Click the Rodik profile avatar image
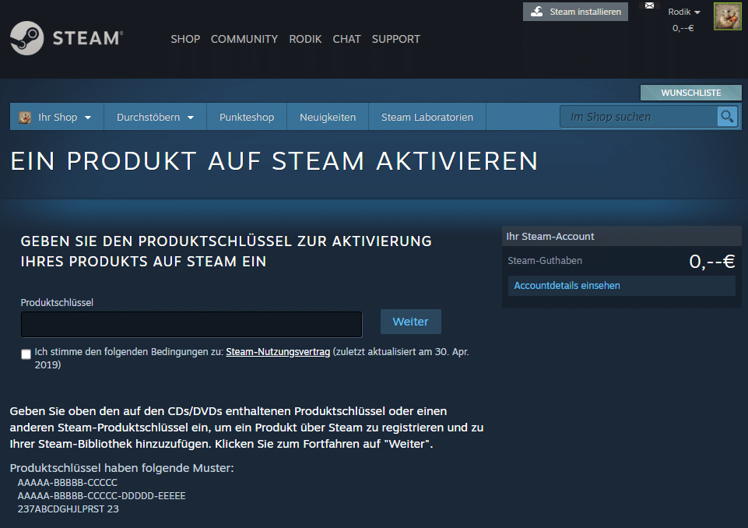 [x=727, y=16]
